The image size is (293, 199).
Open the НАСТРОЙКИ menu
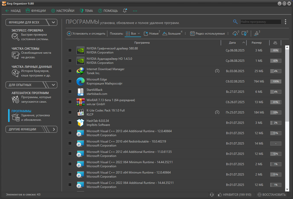coord(63,11)
